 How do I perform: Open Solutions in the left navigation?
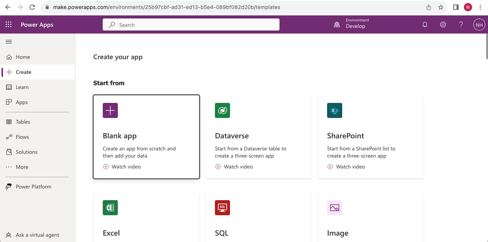(26, 152)
